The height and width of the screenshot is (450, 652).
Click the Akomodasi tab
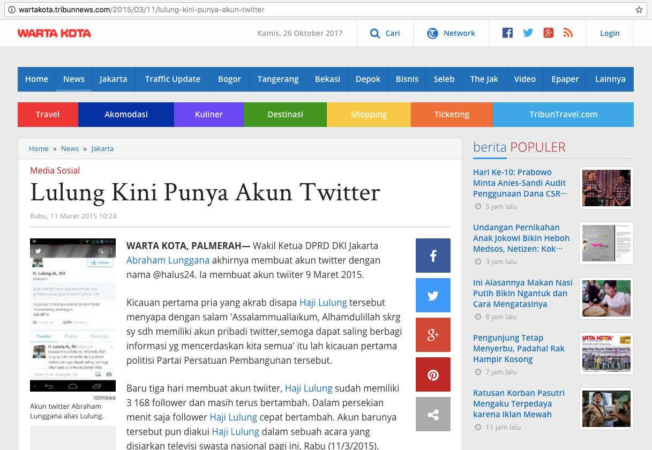[x=126, y=115]
